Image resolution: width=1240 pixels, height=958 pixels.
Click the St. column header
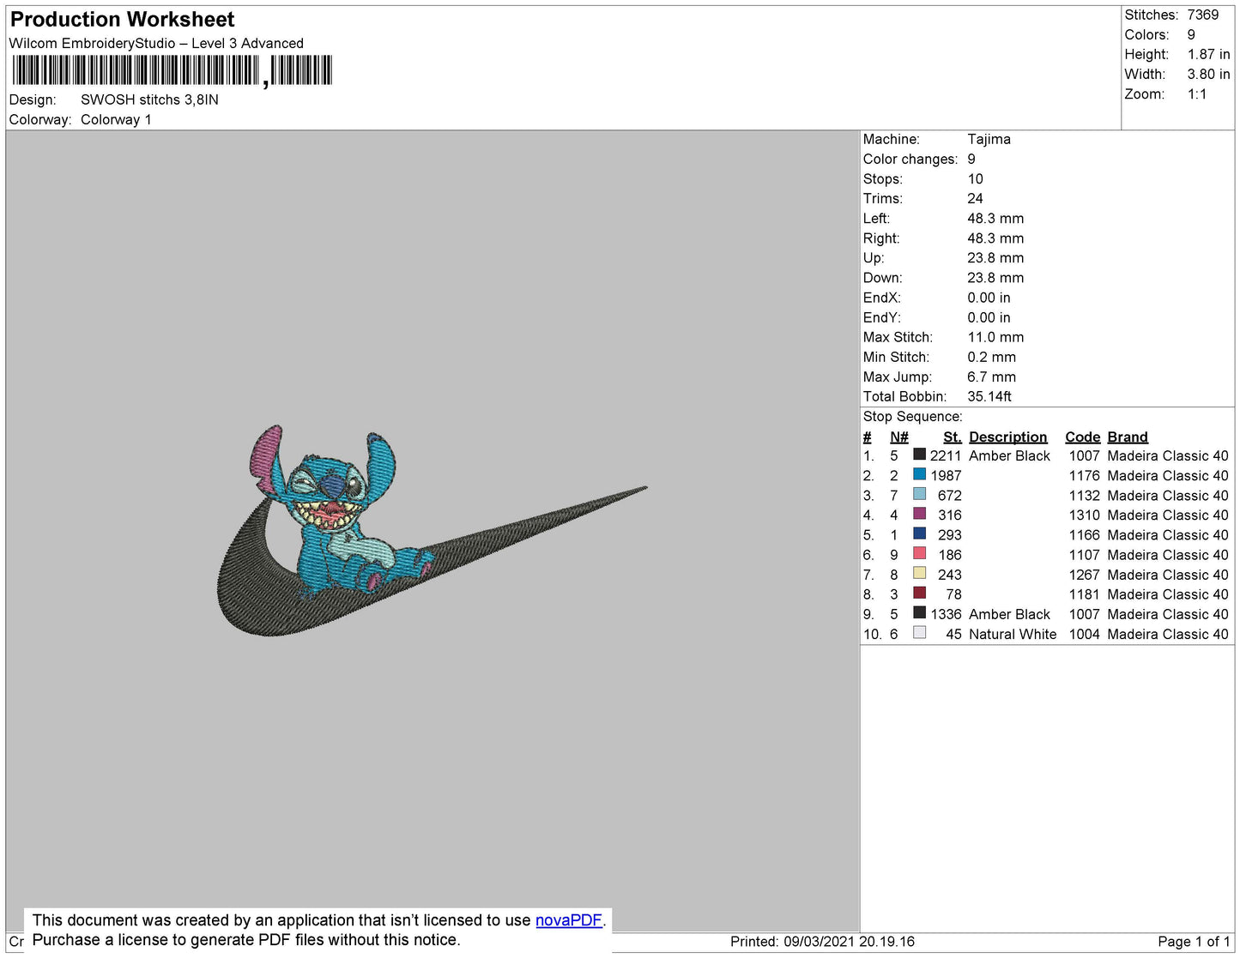pos(952,437)
